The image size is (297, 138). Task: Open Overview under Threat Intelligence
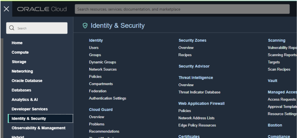click(x=186, y=85)
